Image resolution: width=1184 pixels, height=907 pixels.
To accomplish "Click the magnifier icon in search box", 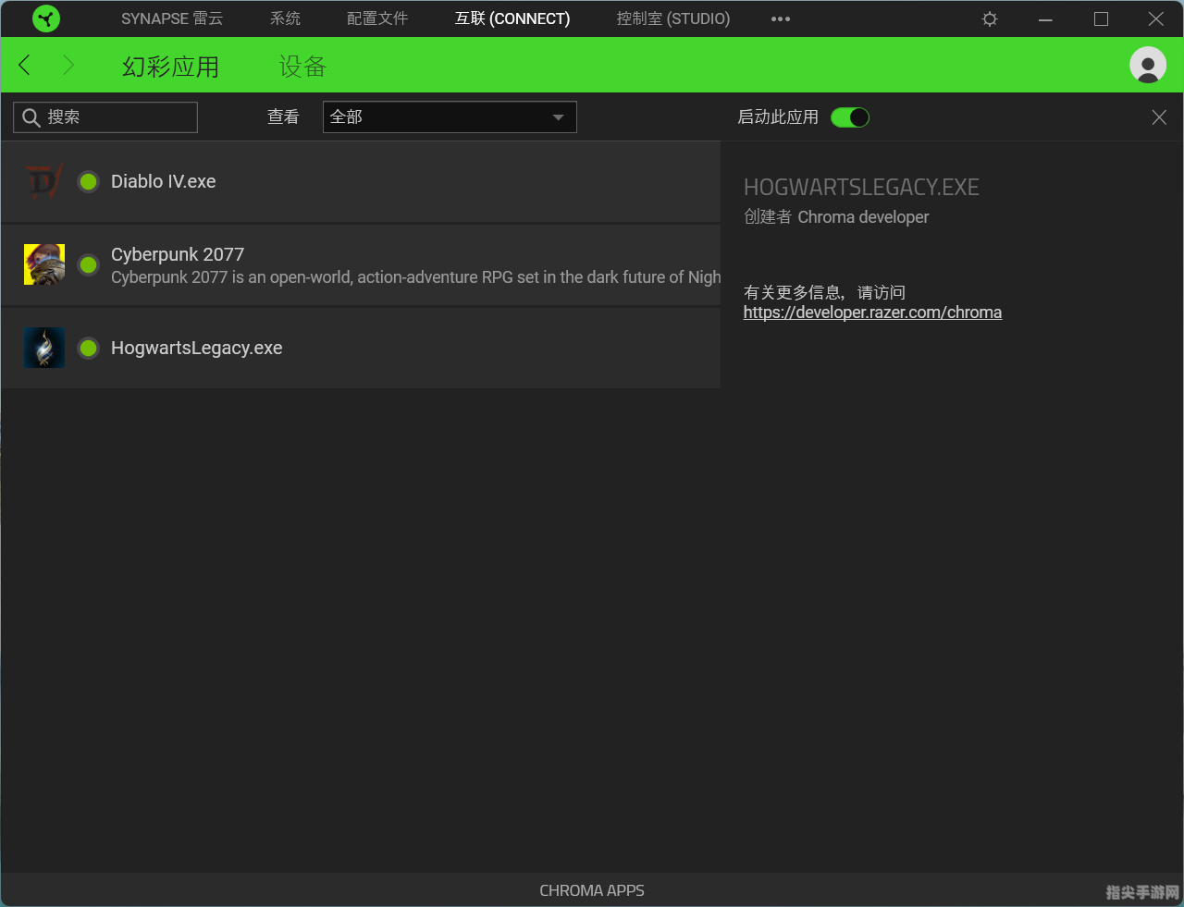I will [31, 117].
